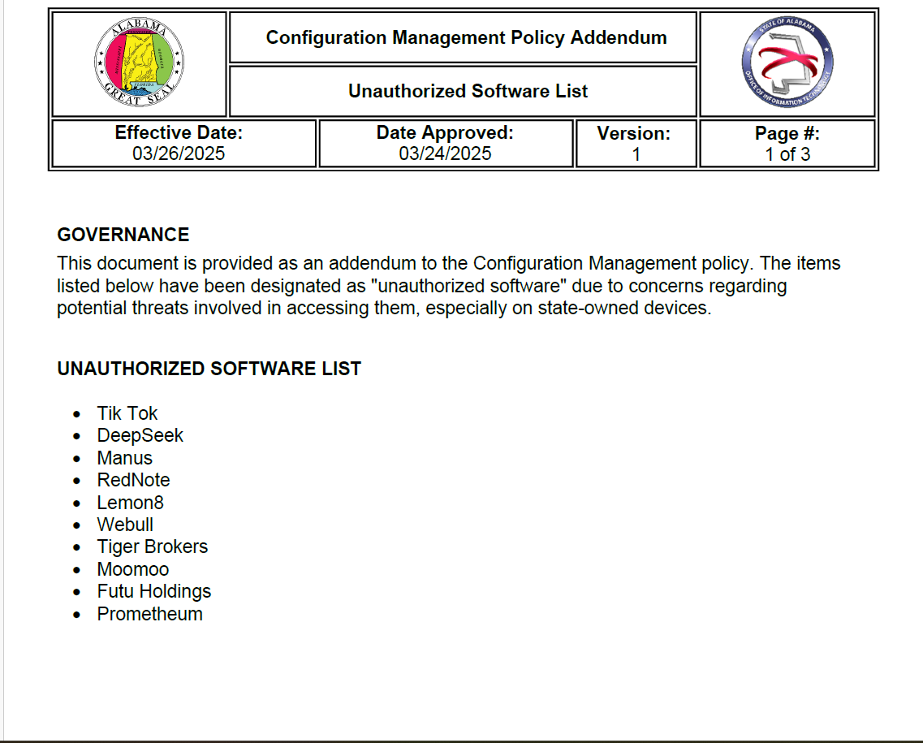Click the 'Lemon8' list item
This screenshot has height=743, width=923.
tap(130, 503)
